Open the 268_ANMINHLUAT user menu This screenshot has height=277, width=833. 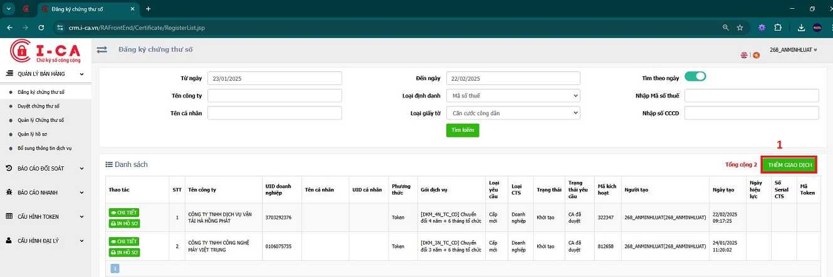[793, 49]
